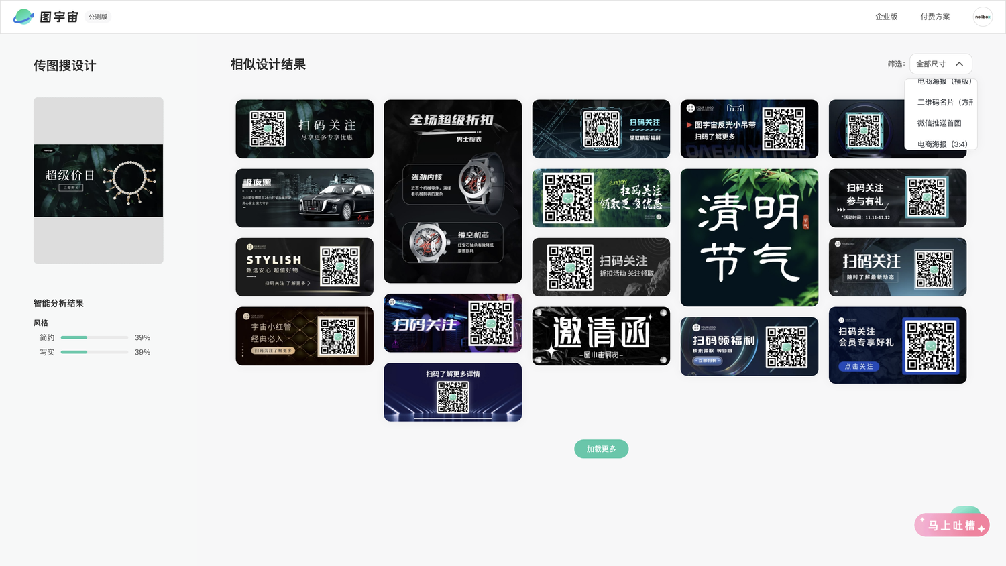Open the 扫码领福利 template
This screenshot has height=566, width=1006.
(749, 346)
